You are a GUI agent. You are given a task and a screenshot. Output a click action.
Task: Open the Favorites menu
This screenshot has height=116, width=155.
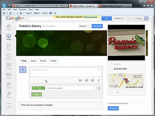point(23,10)
